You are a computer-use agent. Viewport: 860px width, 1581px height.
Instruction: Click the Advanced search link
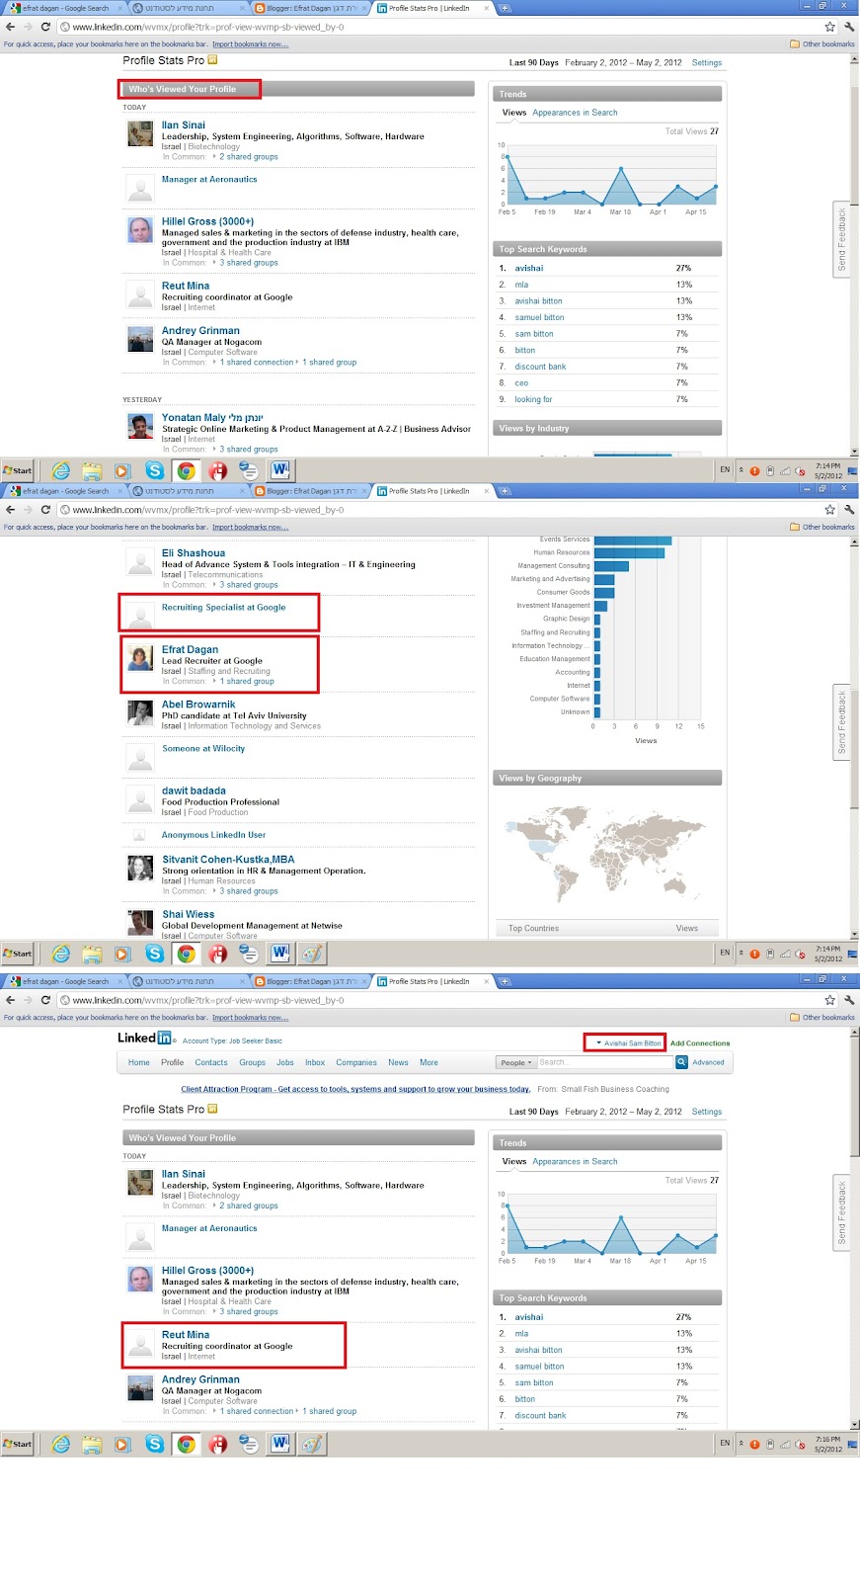[x=708, y=1062]
